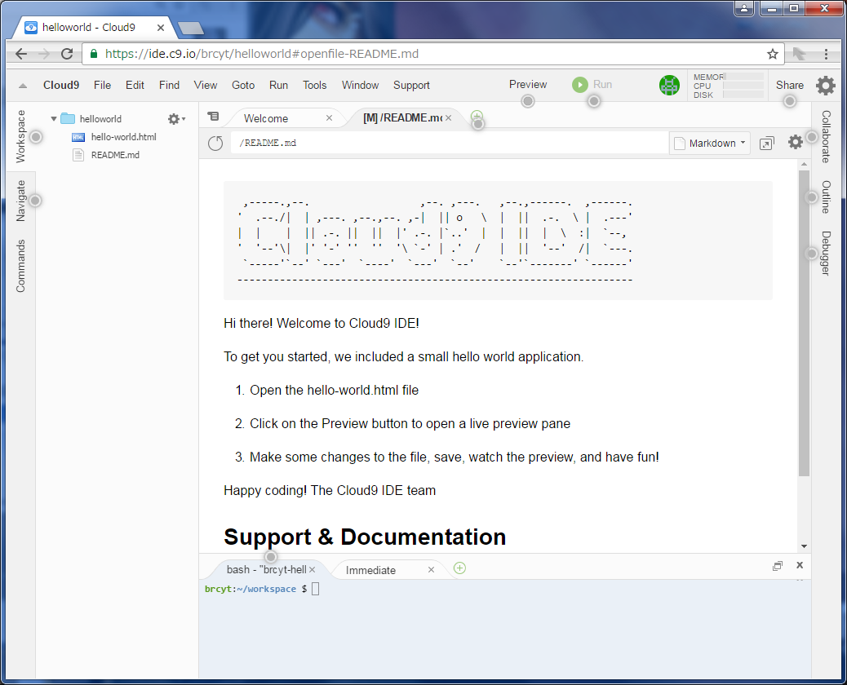Select README.md in the file tree
847x685 pixels.
pos(114,155)
